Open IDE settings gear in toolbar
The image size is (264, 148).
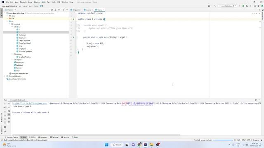(x=259, y=6)
